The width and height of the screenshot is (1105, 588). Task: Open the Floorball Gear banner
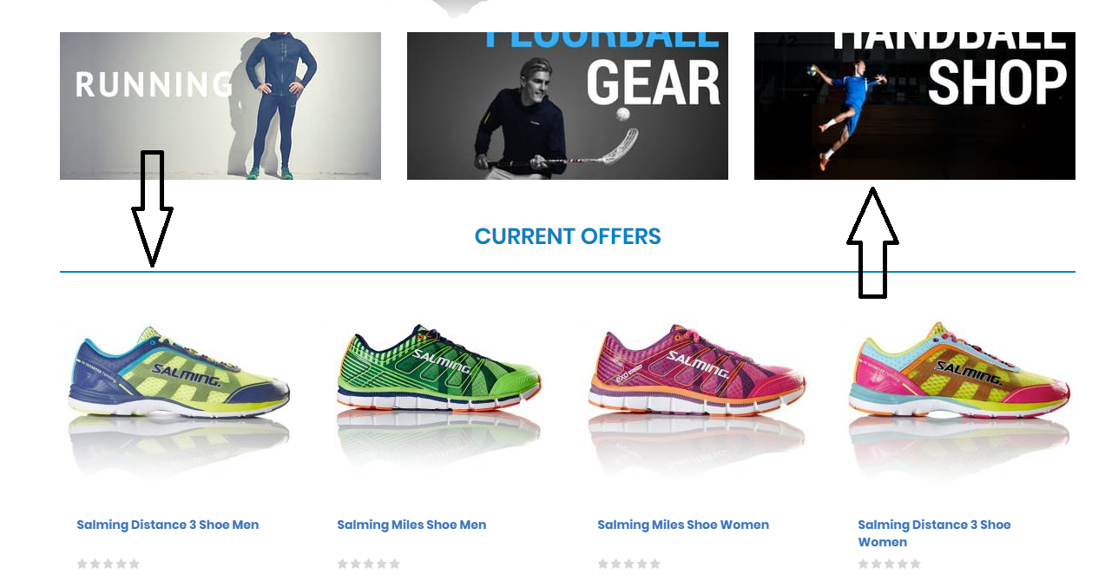568,106
